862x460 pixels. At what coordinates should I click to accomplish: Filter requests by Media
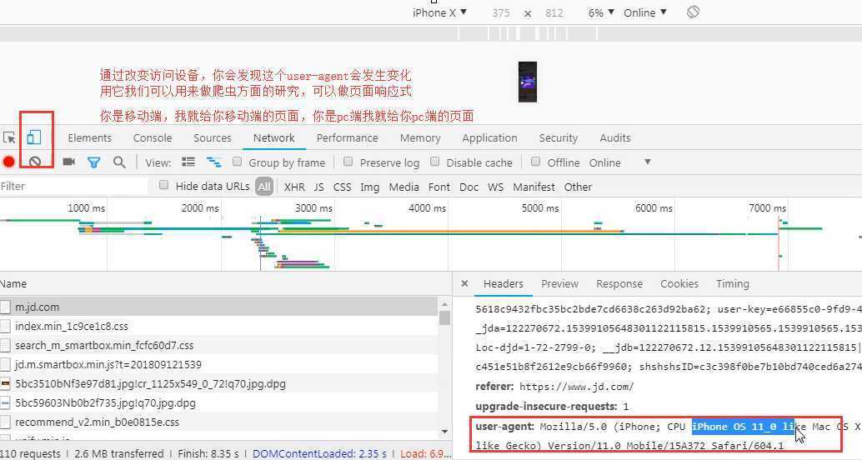point(403,187)
